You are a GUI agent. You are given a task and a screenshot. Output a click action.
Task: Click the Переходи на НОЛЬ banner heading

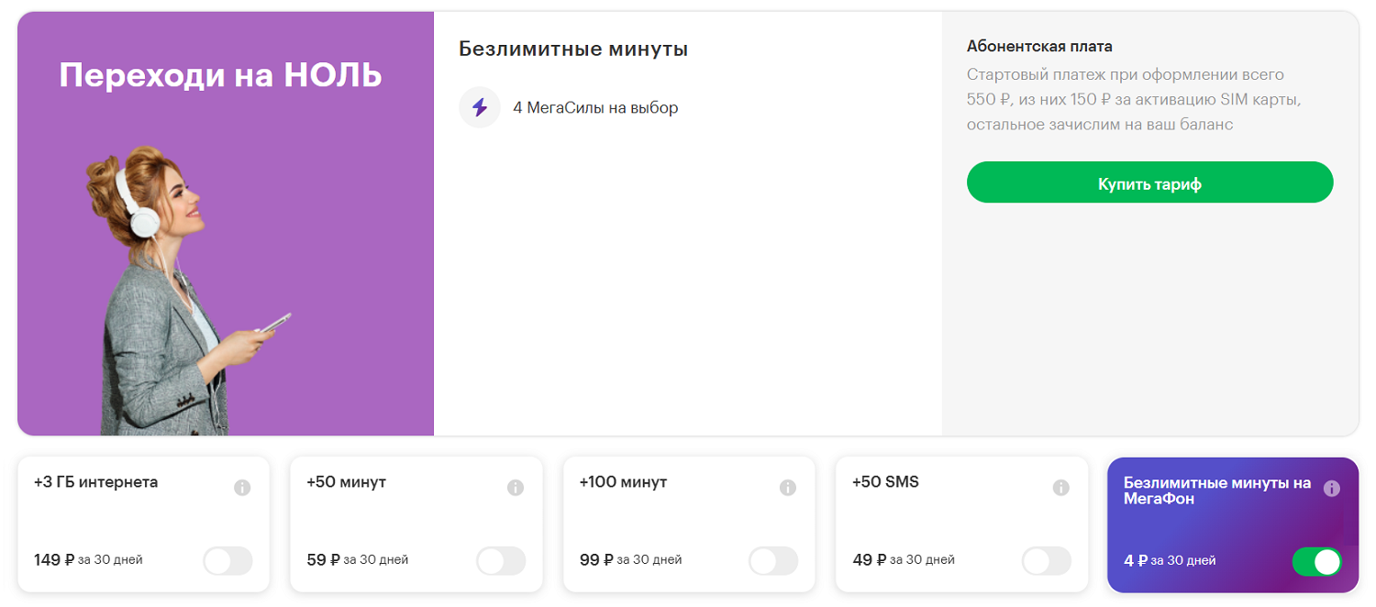tap(220, 75)
